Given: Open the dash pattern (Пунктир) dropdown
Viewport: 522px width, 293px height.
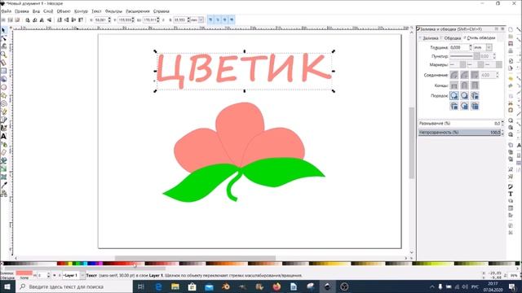Looking at the screenshot, I should pos(476,56).
